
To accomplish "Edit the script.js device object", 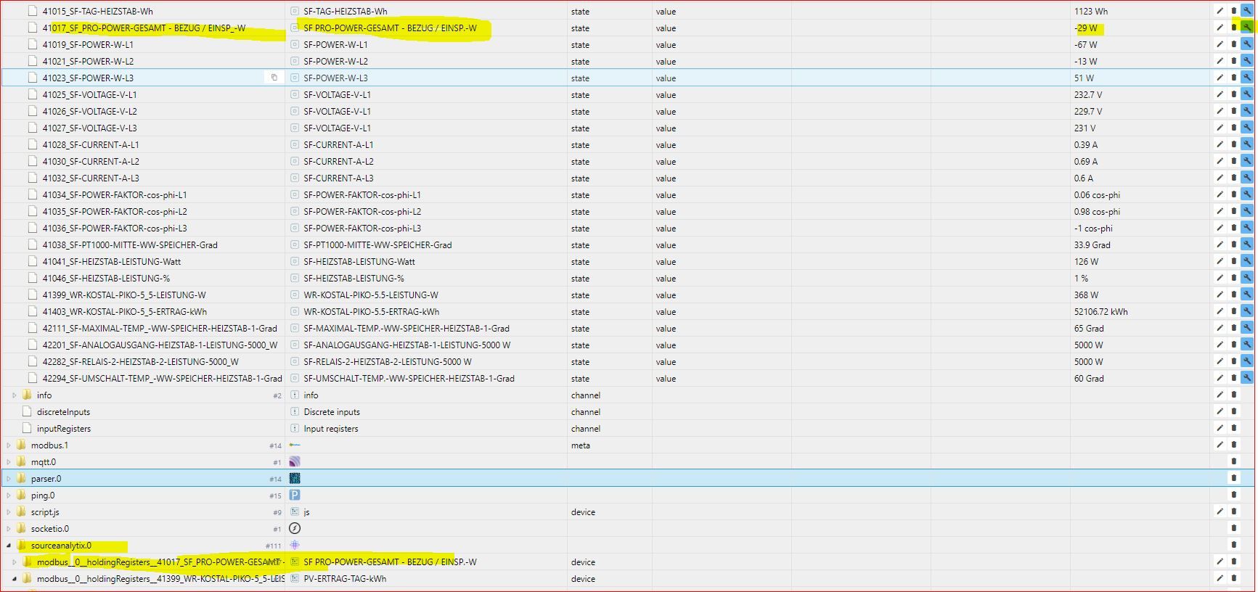I will (x=1220, y=511).
